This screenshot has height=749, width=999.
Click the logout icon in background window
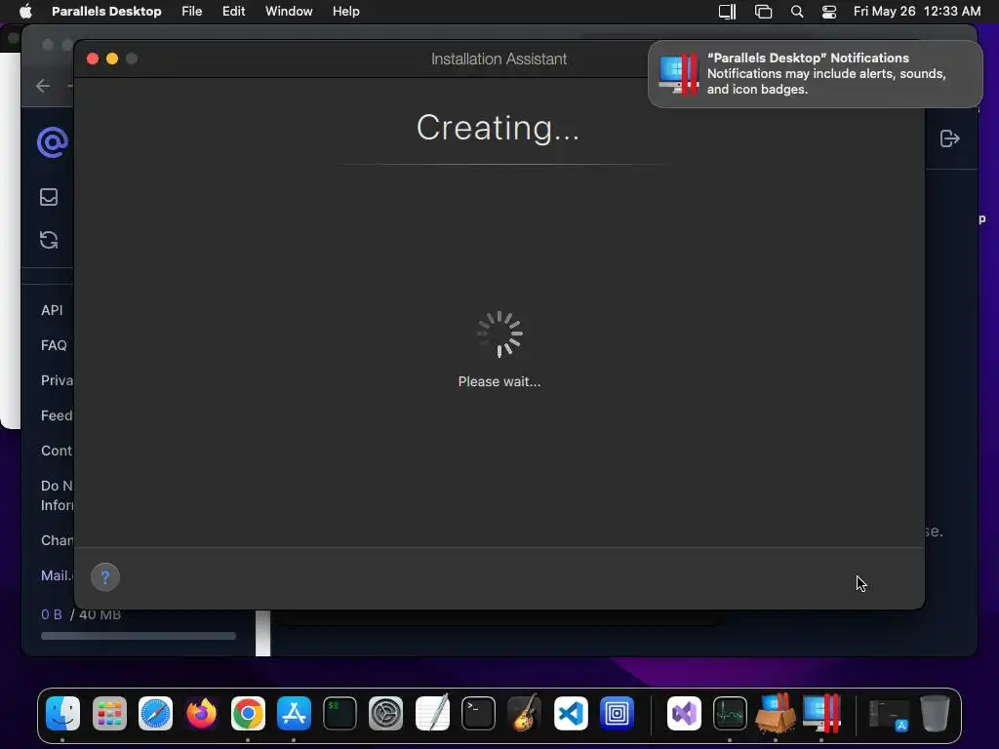pos(949,138)
